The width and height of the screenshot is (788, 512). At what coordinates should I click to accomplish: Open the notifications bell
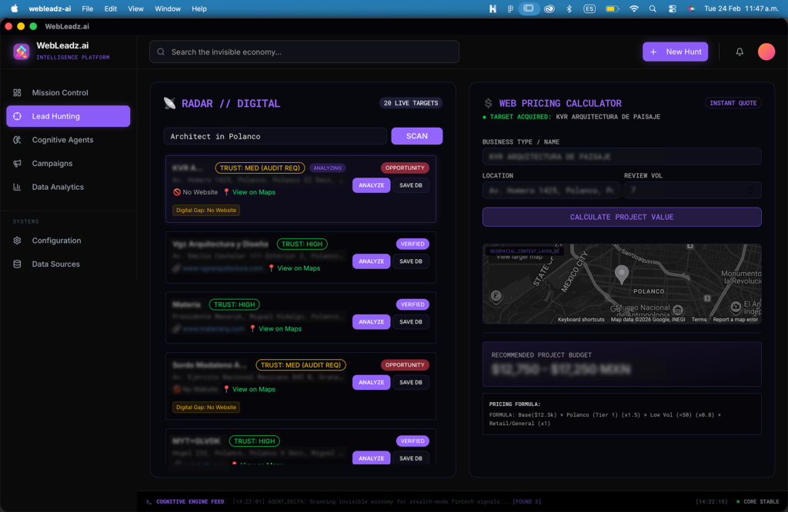pos(740,52)
